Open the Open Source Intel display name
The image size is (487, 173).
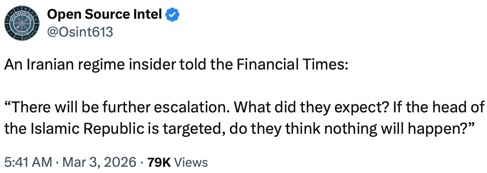(x=105, y=15)
